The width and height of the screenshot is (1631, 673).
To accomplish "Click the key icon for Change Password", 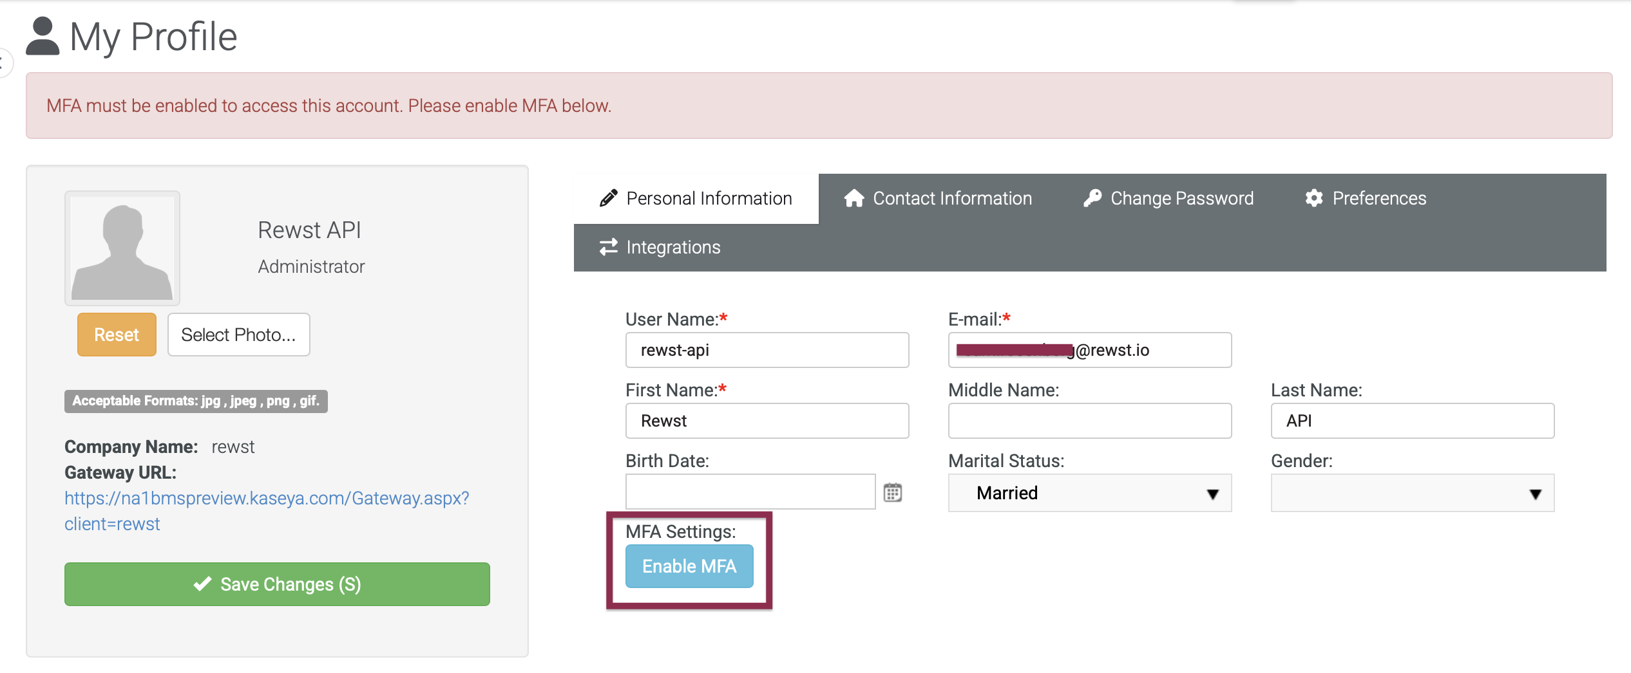I will (x=1092, y=198).
